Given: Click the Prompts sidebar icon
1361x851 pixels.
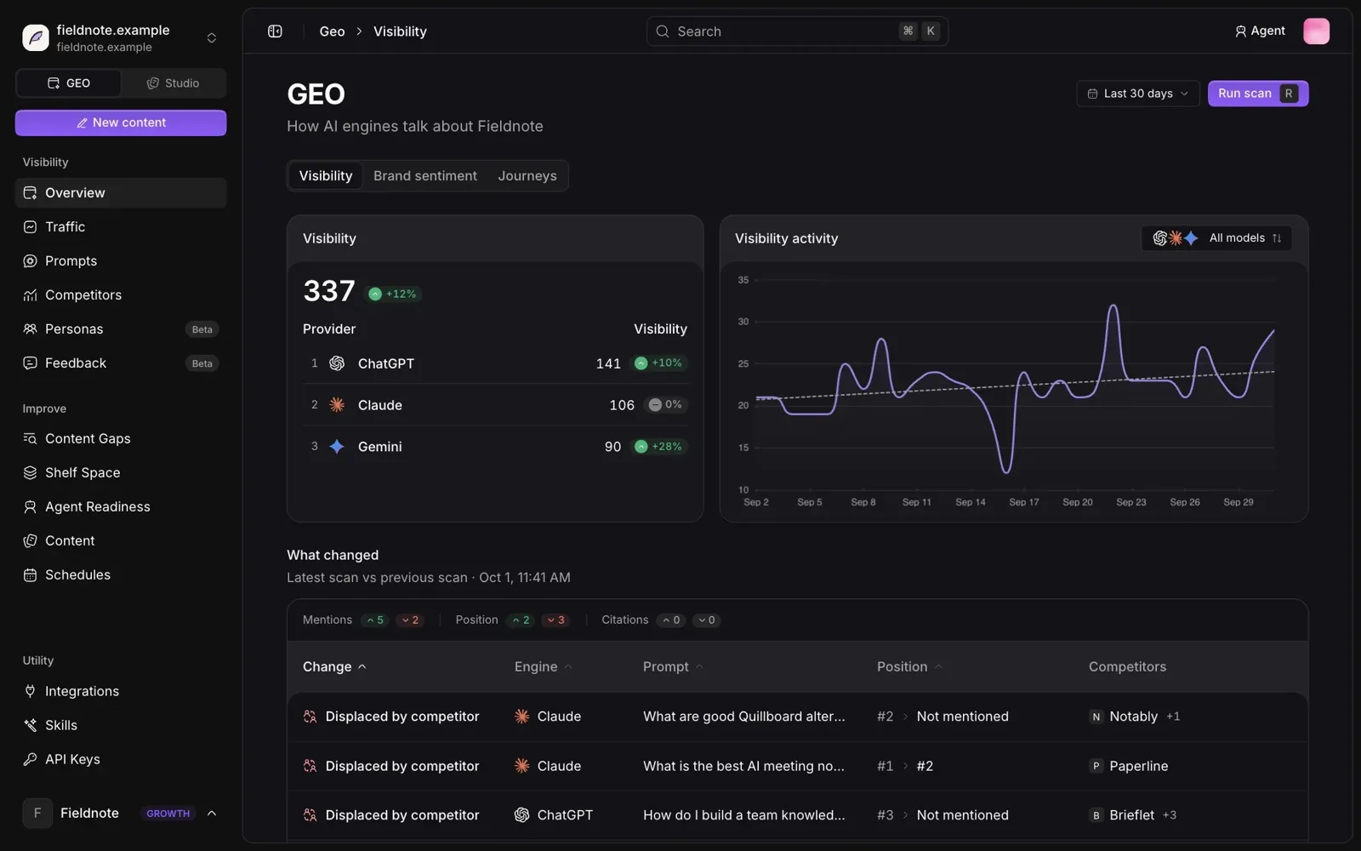Looking at the screenshot, I should pos(30,261).
